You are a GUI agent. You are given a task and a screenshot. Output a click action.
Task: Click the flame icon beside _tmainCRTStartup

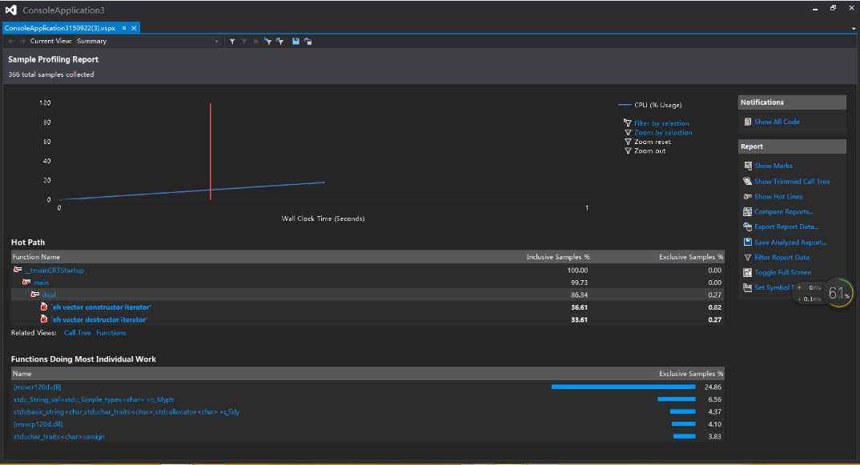point(18,270)
